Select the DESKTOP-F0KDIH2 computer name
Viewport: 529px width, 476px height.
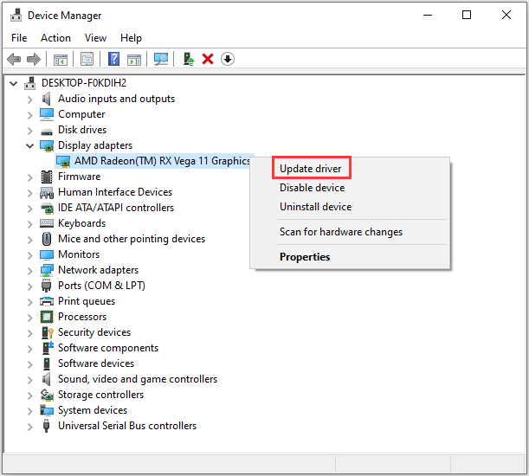(84, 83)
